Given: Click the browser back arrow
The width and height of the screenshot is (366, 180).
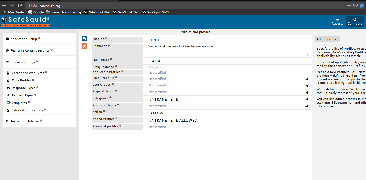Looking at the screenshot, I should [4, 6].
